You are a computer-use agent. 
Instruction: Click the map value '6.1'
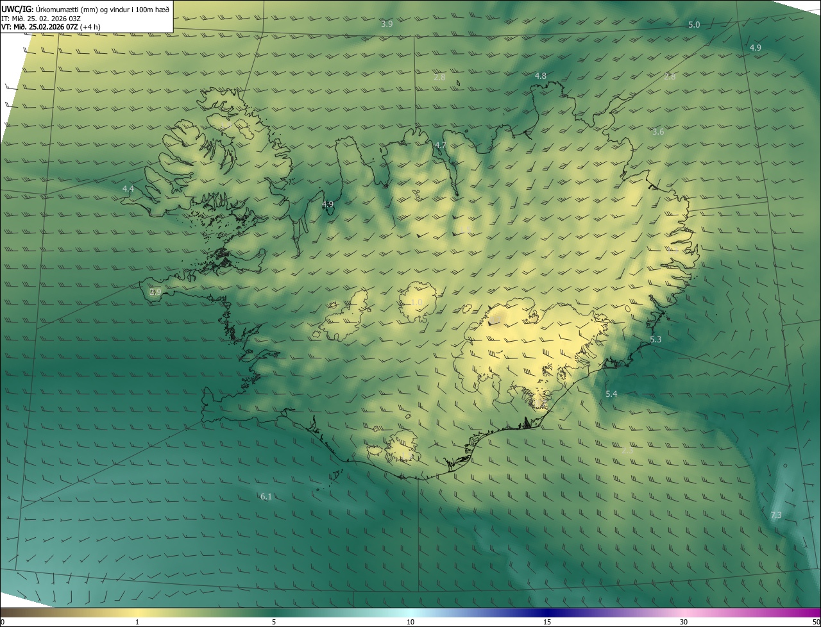click(266, 497)
